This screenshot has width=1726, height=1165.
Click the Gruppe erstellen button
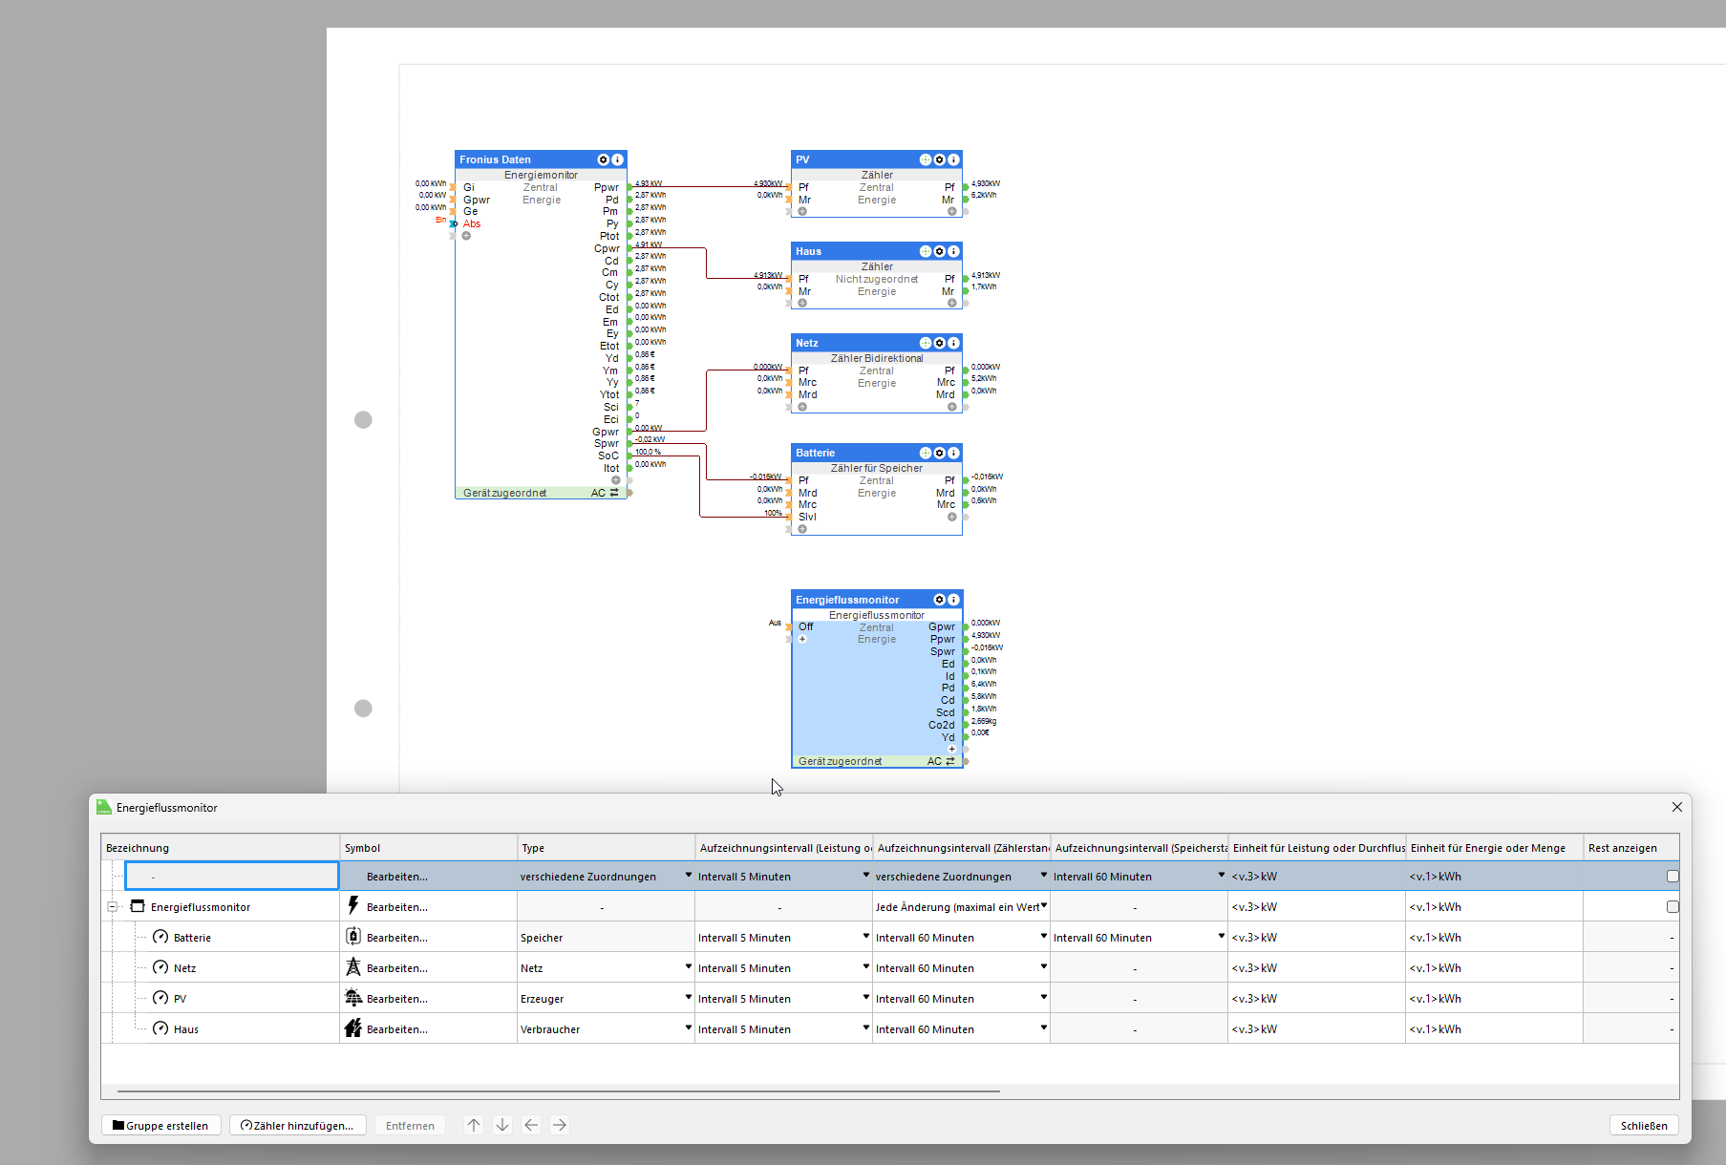tap(160, 1125)
